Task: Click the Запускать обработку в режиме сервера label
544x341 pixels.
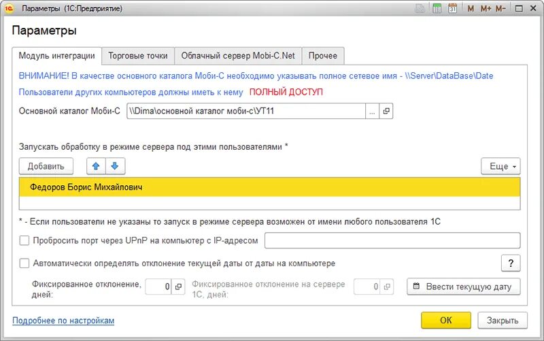Action: tap(154, 147)
